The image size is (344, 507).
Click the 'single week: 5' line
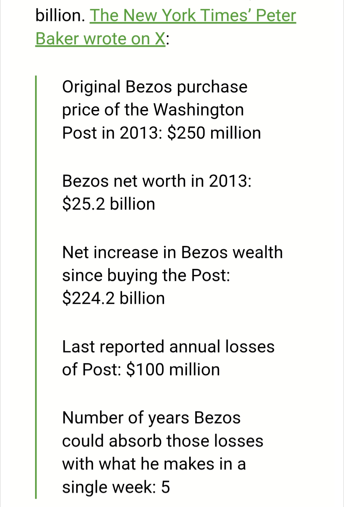click(x=116, y=487)
